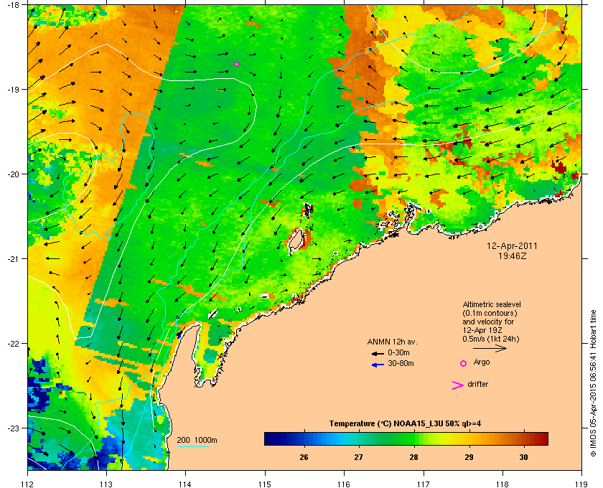Click the 0-30m legend label
603x488 pixels.
tap(398, 352)
